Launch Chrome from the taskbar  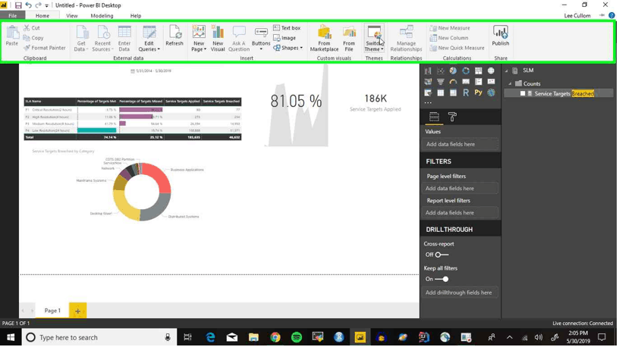(275, 338)
